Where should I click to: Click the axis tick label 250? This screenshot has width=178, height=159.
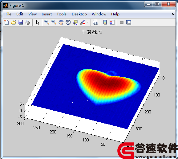37,128
